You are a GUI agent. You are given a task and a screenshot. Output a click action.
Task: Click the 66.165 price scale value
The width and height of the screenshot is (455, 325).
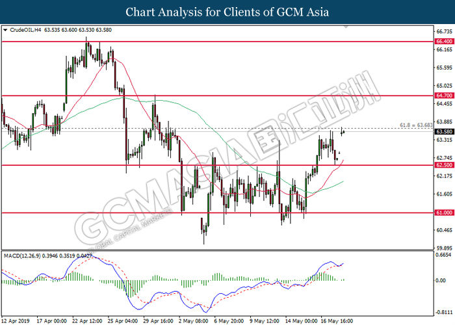tap(444, 49)
